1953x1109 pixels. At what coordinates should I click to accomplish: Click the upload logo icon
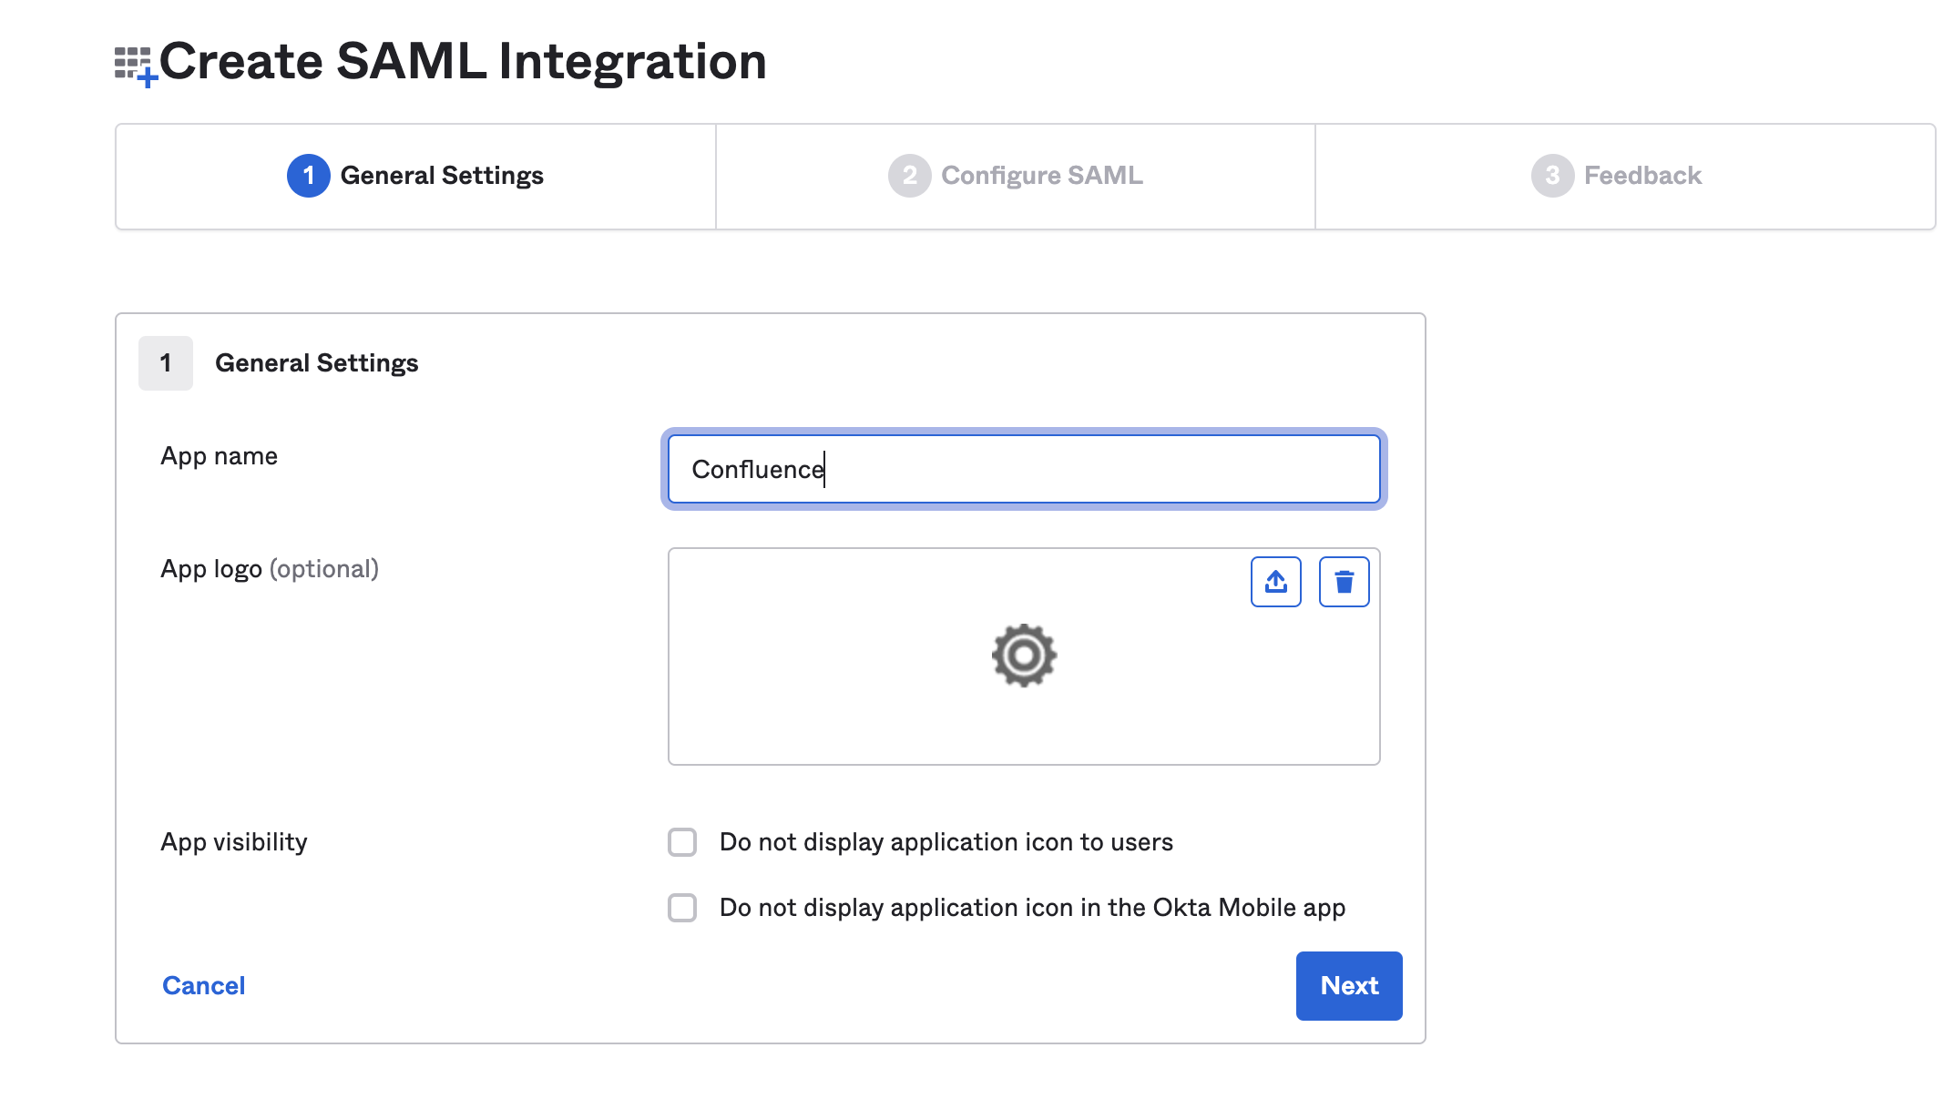tap(1275, 582)
